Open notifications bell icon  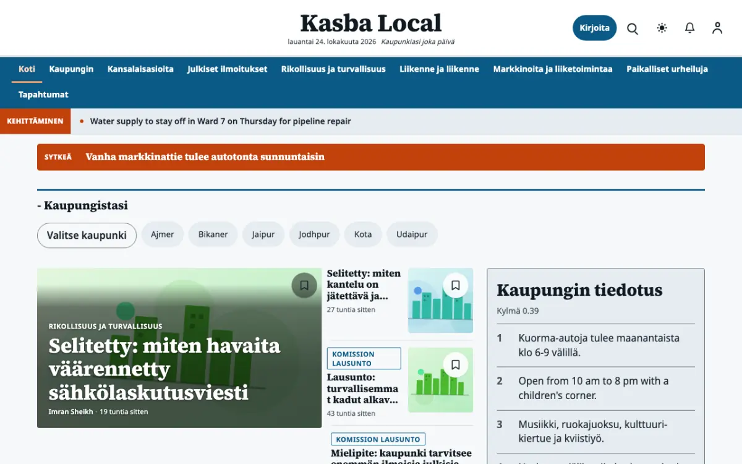coord(690,28)
